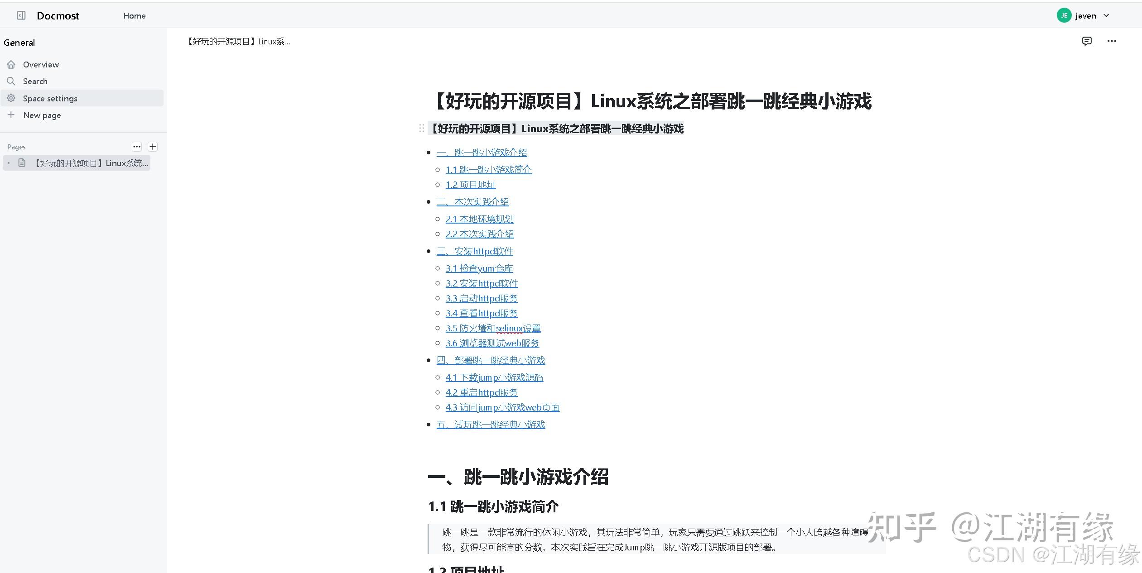The width and height of the screenshot is (1142, 573).
Task: Open Search from the sidebar
Action: click(x=35, y=81)
